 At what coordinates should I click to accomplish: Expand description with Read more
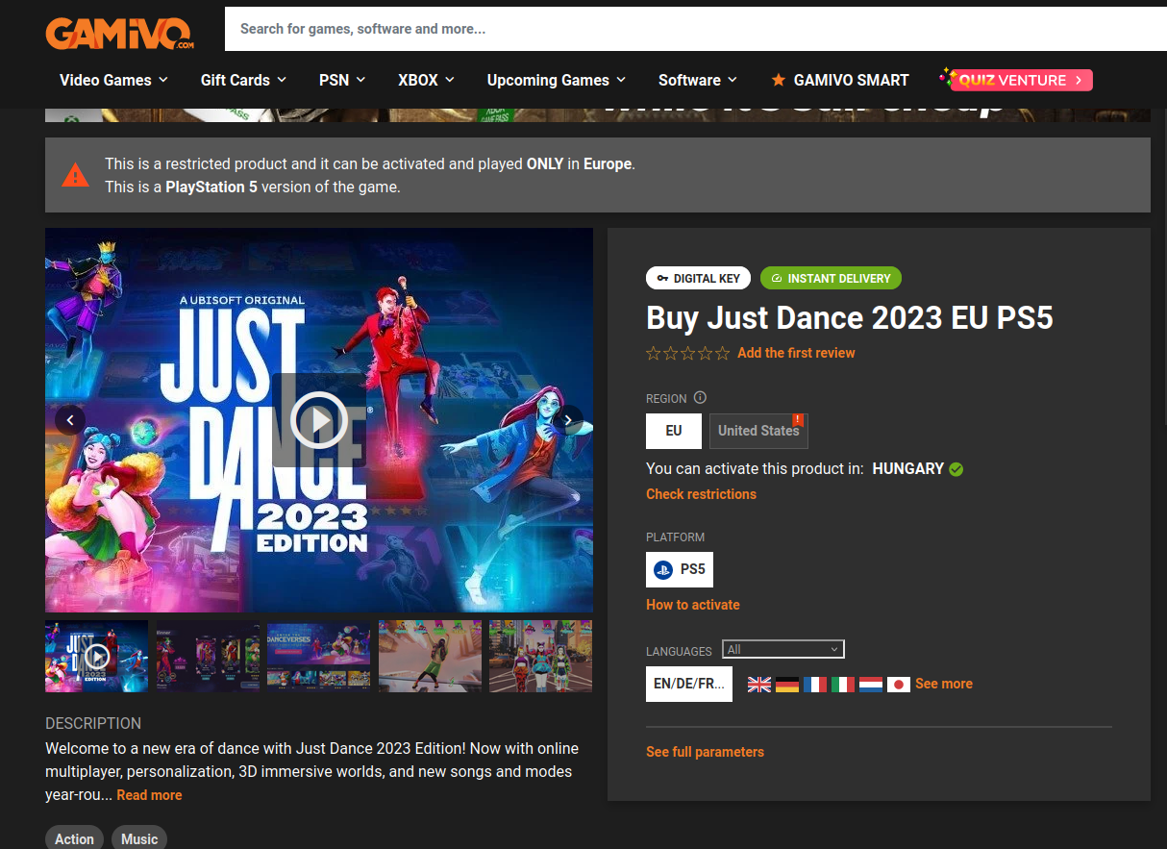pyautogui.click(x=149, y=795)
